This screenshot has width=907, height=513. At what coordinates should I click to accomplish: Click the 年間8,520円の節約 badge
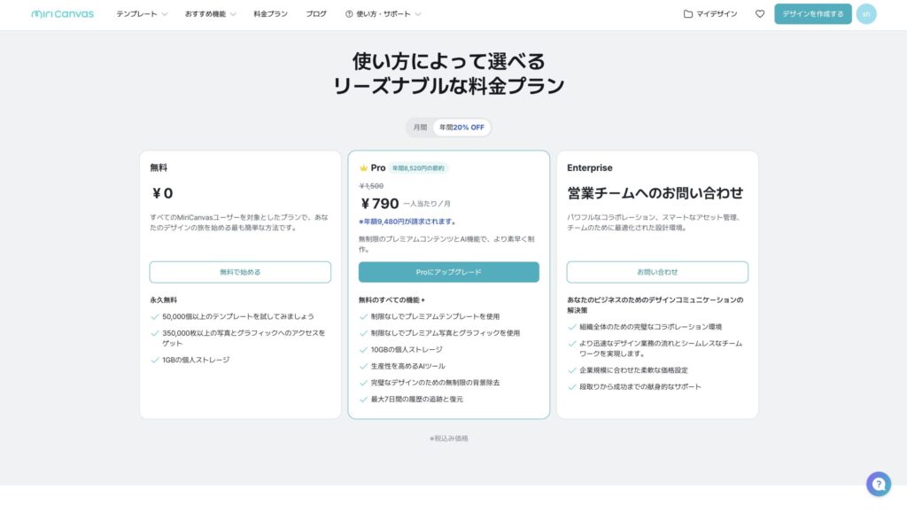418,168
